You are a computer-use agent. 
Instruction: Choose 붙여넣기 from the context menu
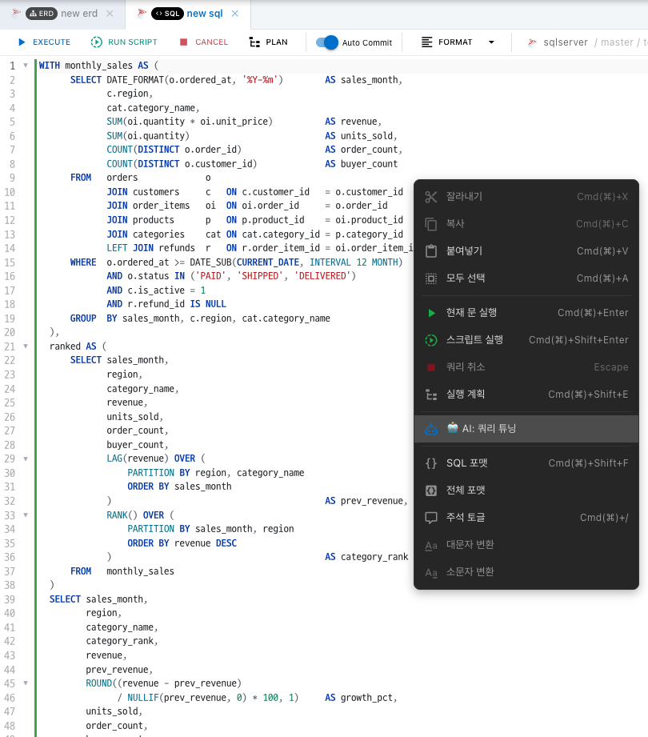(x=526, y=251)
